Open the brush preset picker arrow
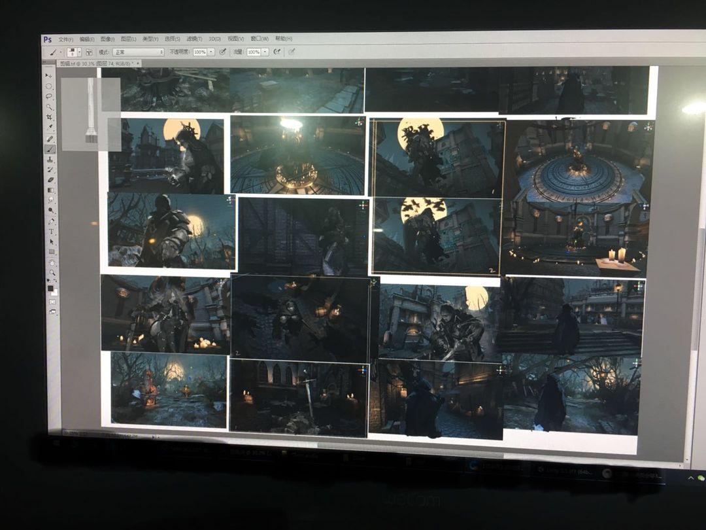Image resolution: width=706 pixels, height=530 pixels. point(79,52)
